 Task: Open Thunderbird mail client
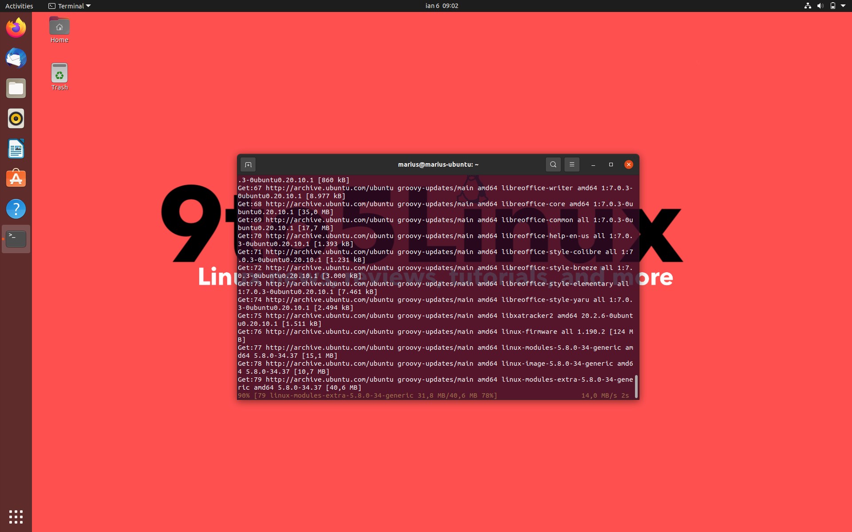click(16, 58)
